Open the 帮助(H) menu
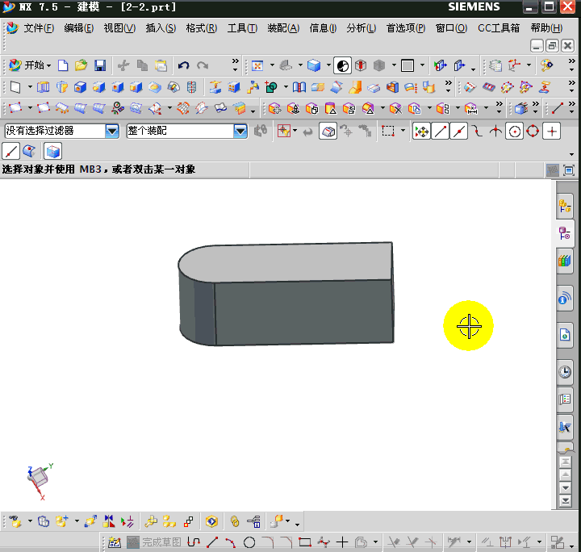Viewport: 581px width, 552px height. [x=546, y=28]
